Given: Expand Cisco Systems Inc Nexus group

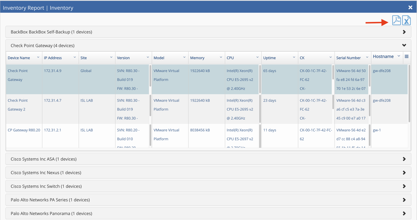Looking at the screenshot, I should click(404, 173).
